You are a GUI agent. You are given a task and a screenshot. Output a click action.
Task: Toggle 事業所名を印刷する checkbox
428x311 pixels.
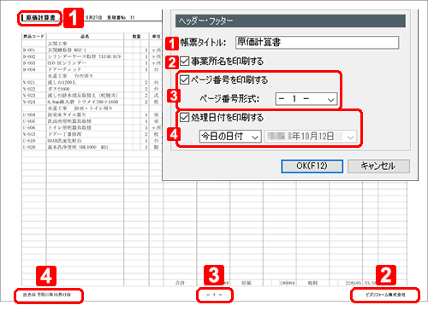pyautogui.click(x=185, y=61)
